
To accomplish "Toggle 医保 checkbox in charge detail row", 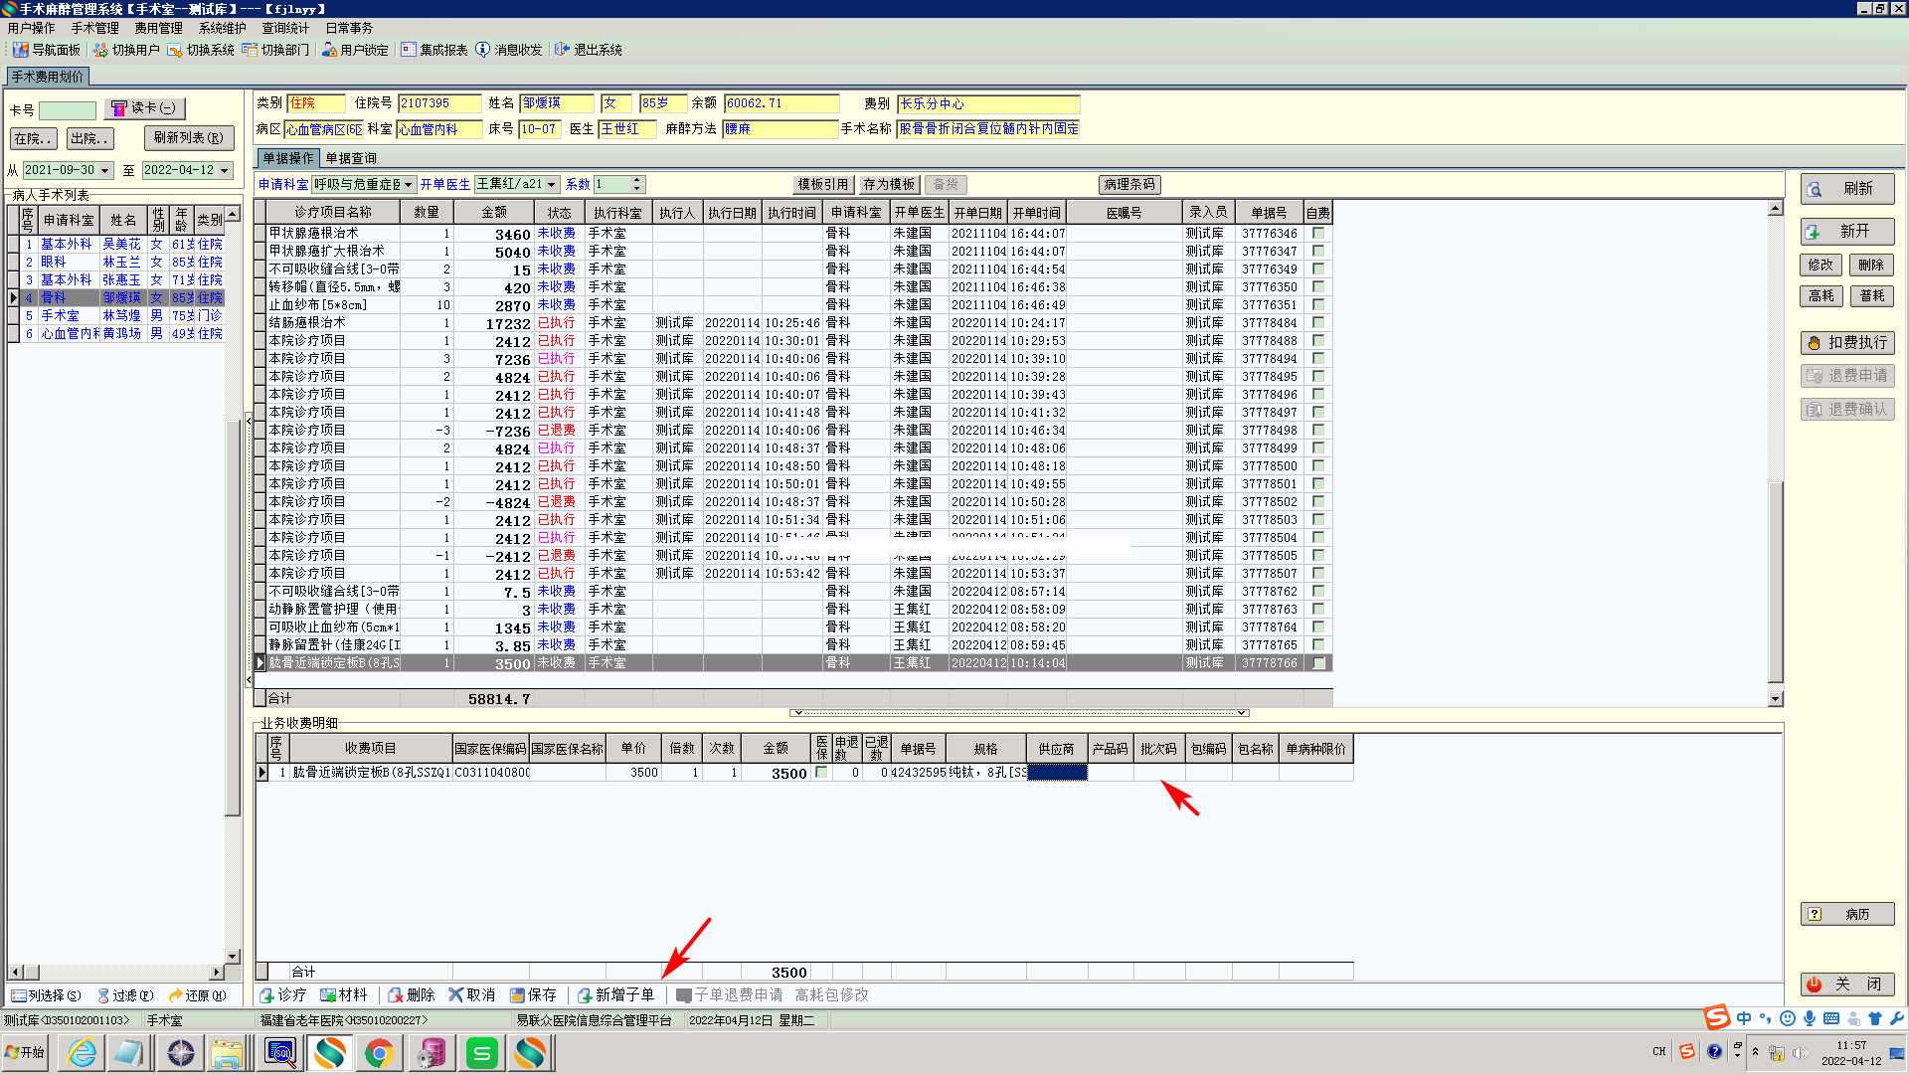I will [x=821, y=773].
